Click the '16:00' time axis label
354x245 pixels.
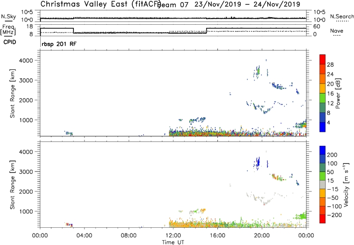click(x=217, y=236)
